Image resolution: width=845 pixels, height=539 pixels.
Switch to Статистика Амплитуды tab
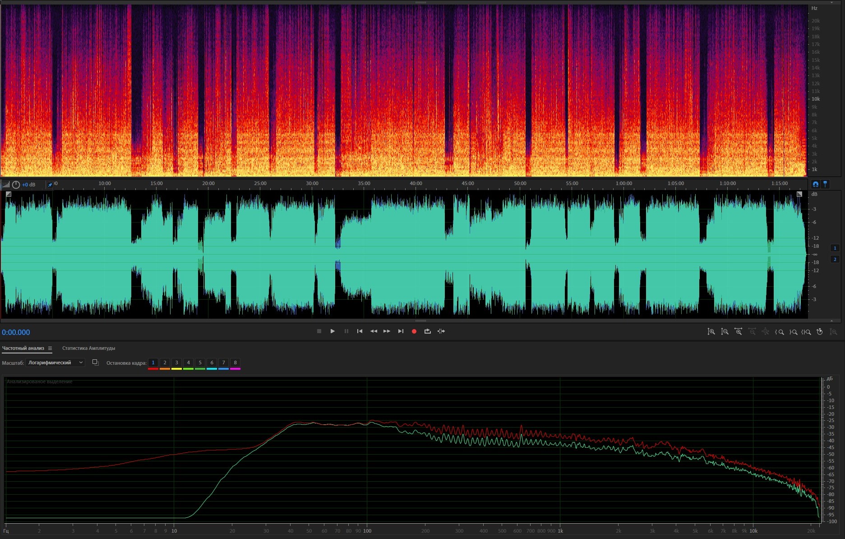point(88,348)
